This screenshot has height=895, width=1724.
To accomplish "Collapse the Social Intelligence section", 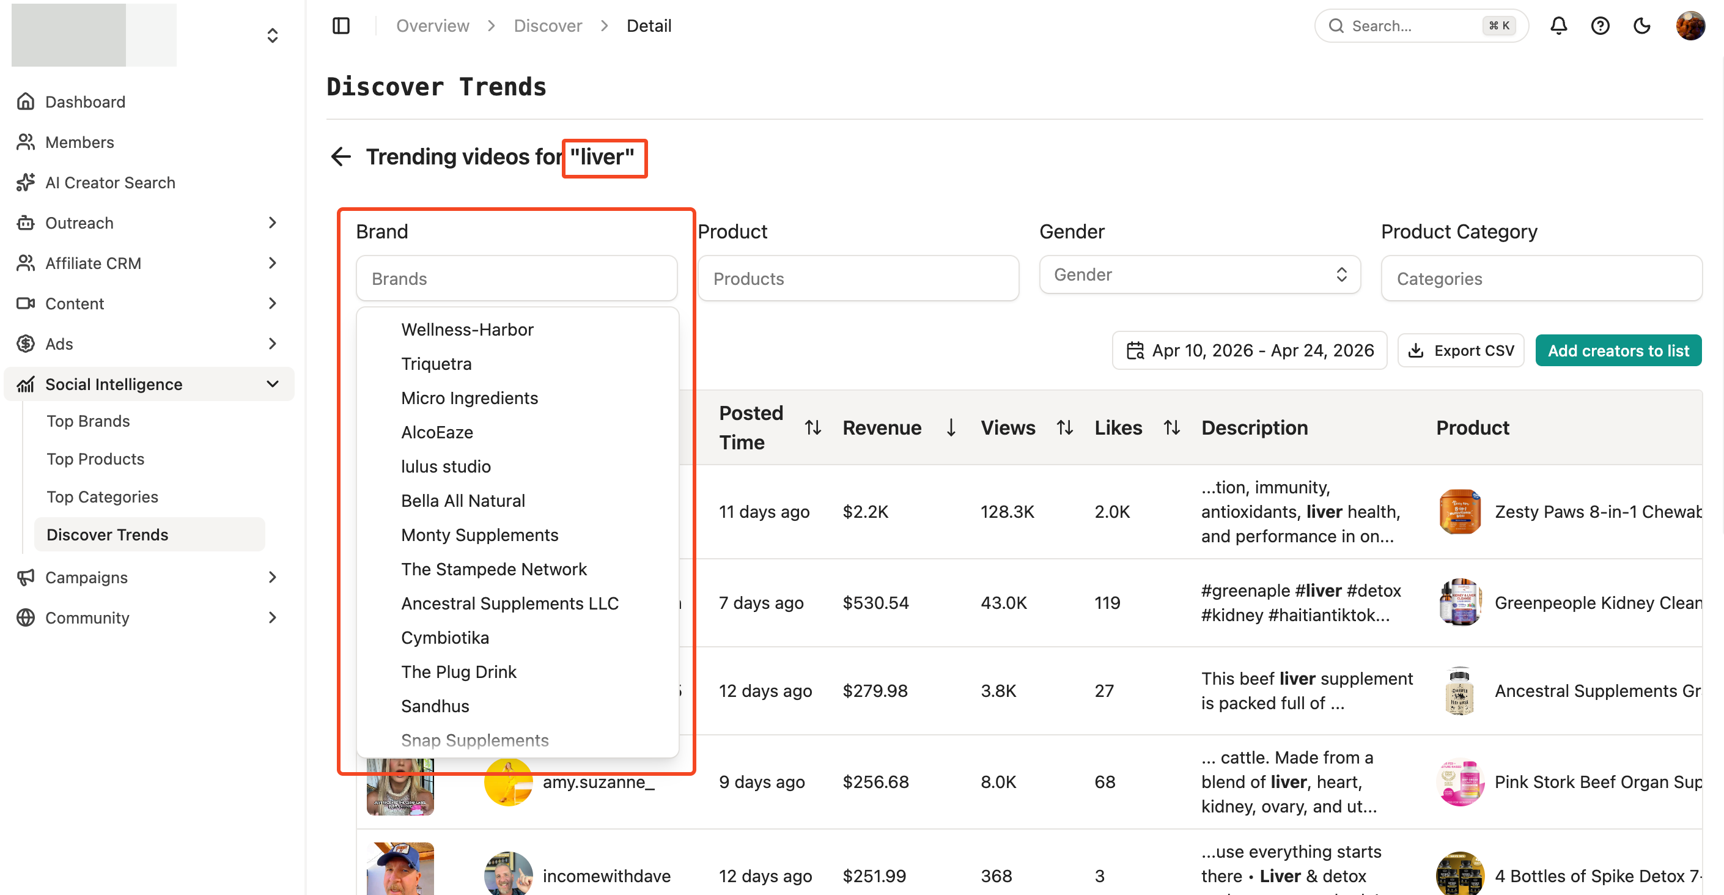I will click(273, 385).
